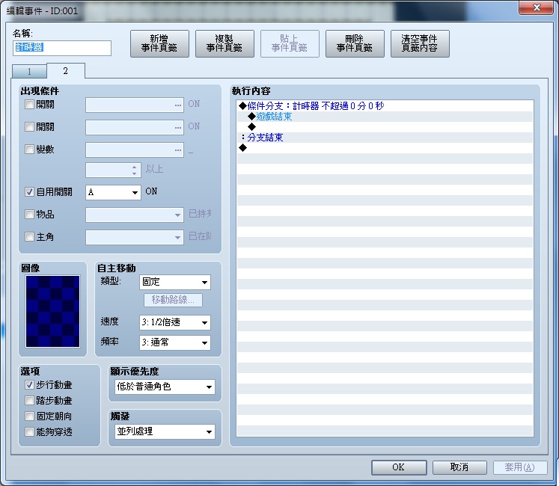Click the 名稱 name input field
Screen dimensions: 559x486
(x=62, y=48)
